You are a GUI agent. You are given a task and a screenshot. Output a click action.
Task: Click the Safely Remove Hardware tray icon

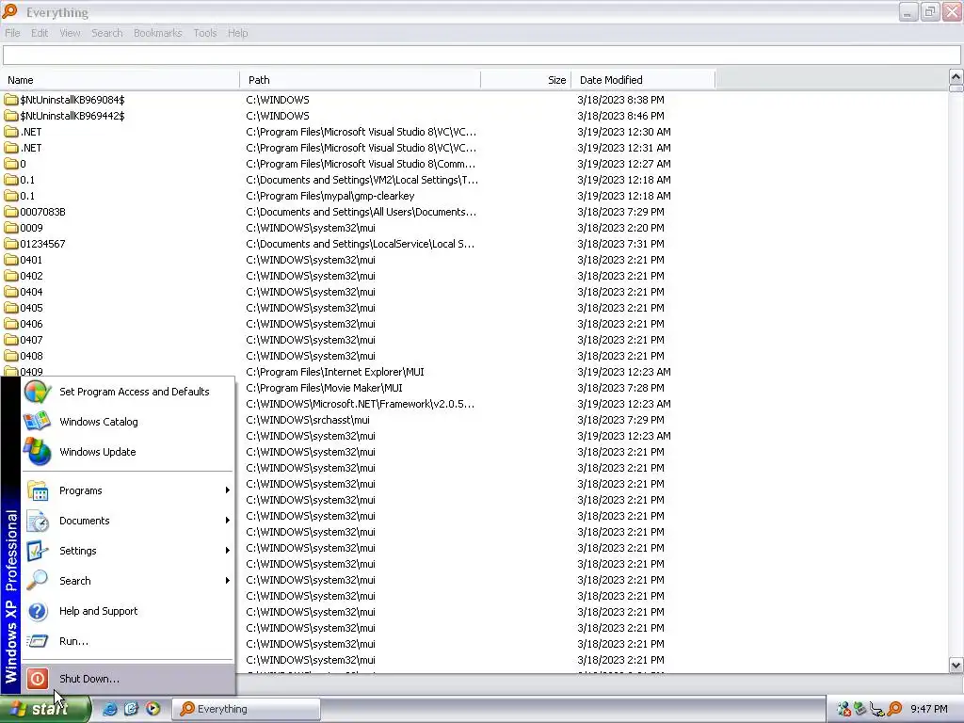[x=860, y=709]
